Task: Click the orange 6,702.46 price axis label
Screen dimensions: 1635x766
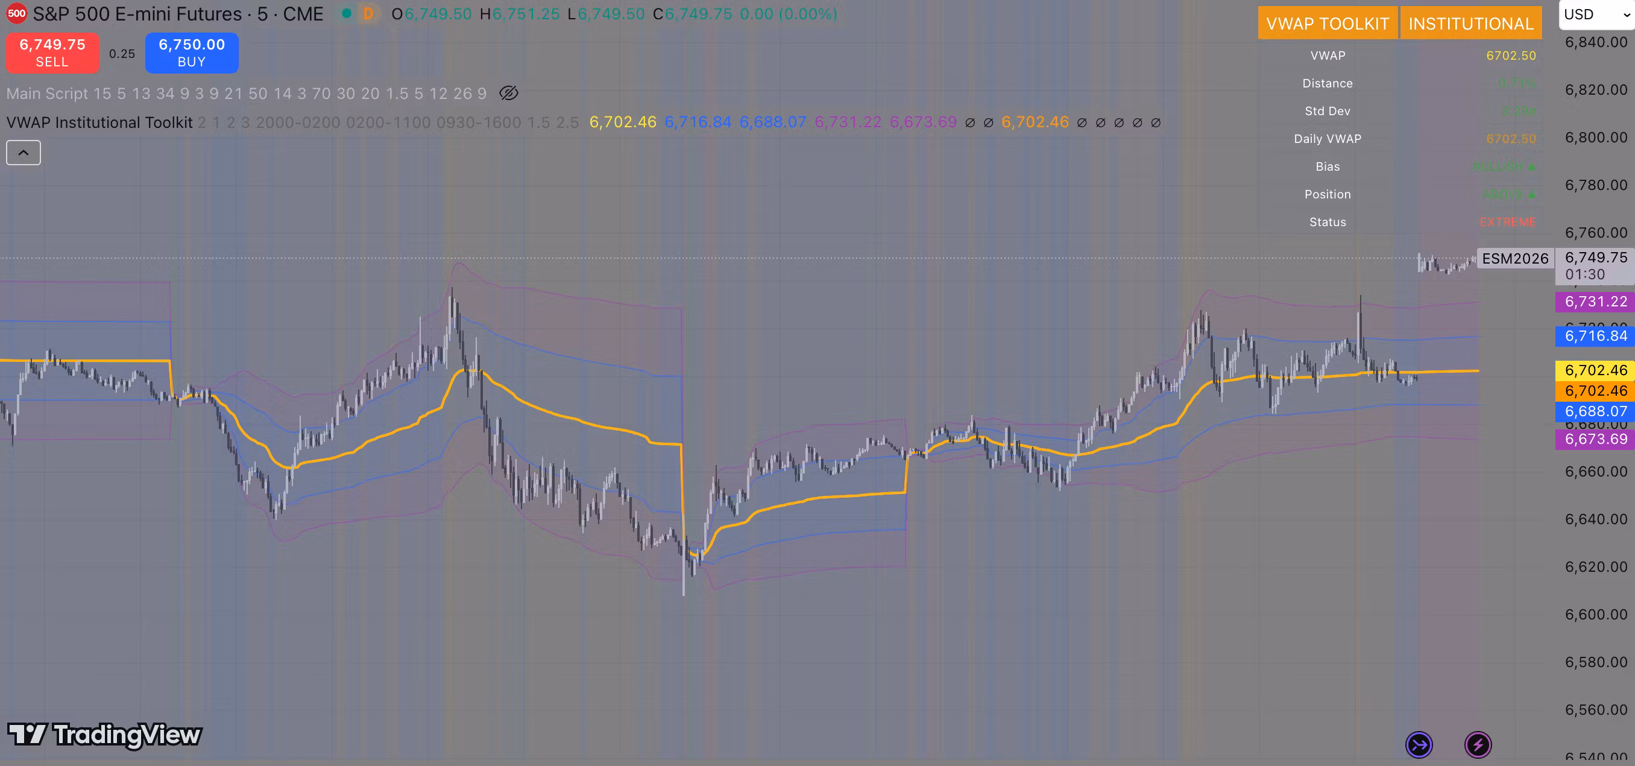Action: click(1595, 391)
